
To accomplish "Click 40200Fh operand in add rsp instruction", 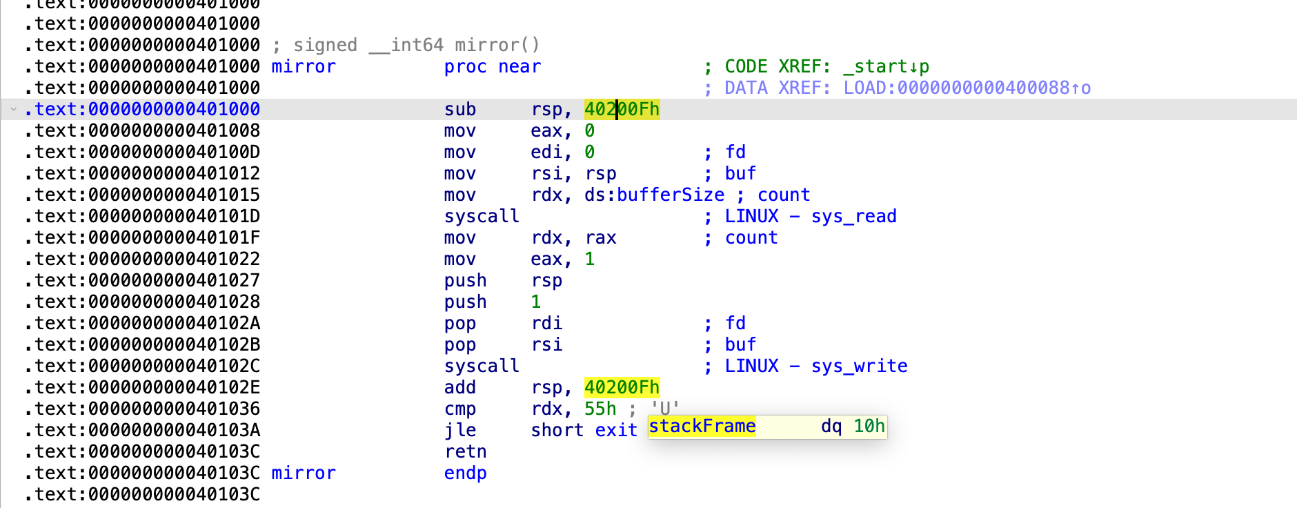I will [622, 387].
